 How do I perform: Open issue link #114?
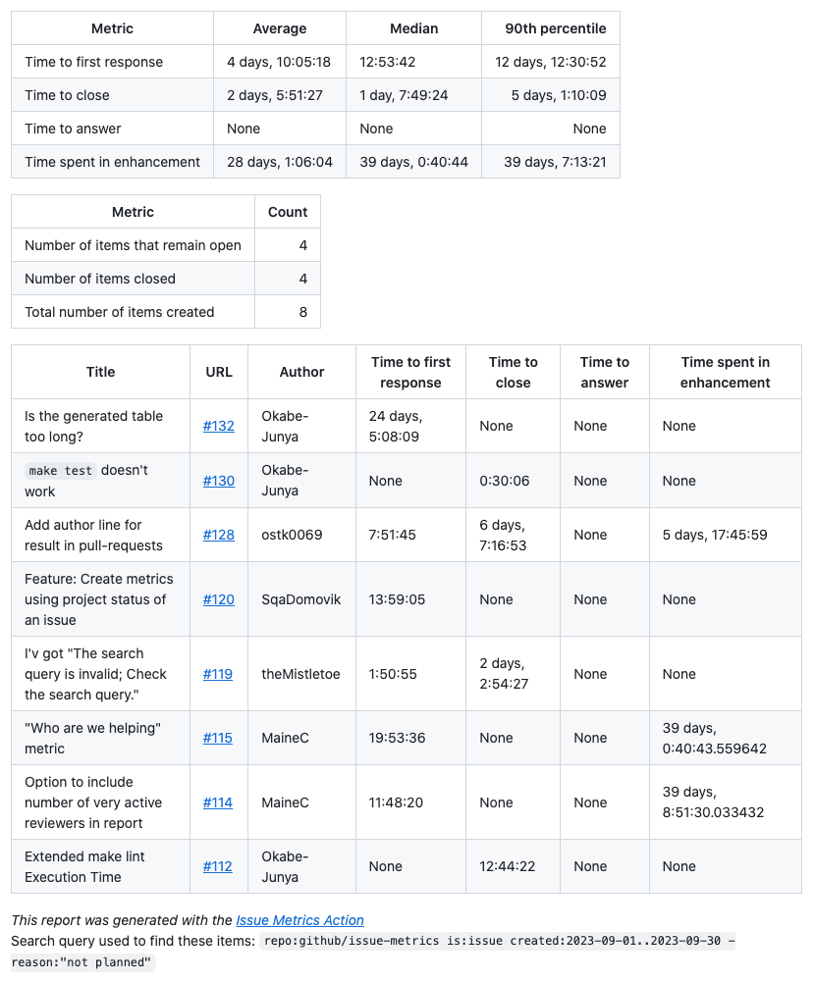[218, 801]
